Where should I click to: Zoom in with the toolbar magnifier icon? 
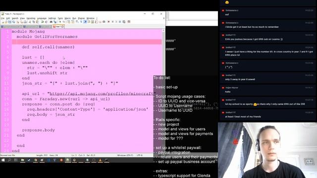click(60, 22)
